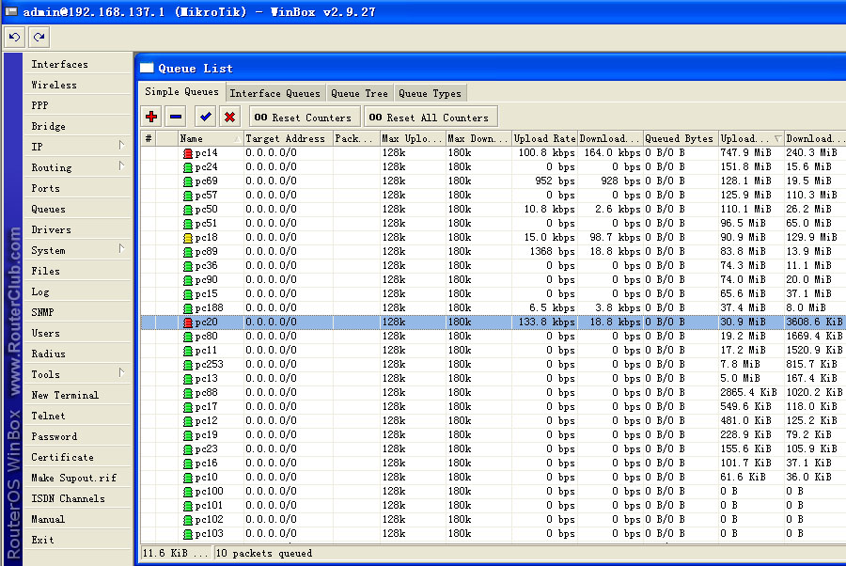This screenshot has height=566, width=846.
Task: Disable queue with the red X icon
Action: point(228,118)
